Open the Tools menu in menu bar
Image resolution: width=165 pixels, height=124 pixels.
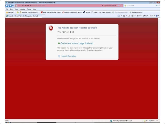point(29,9)
